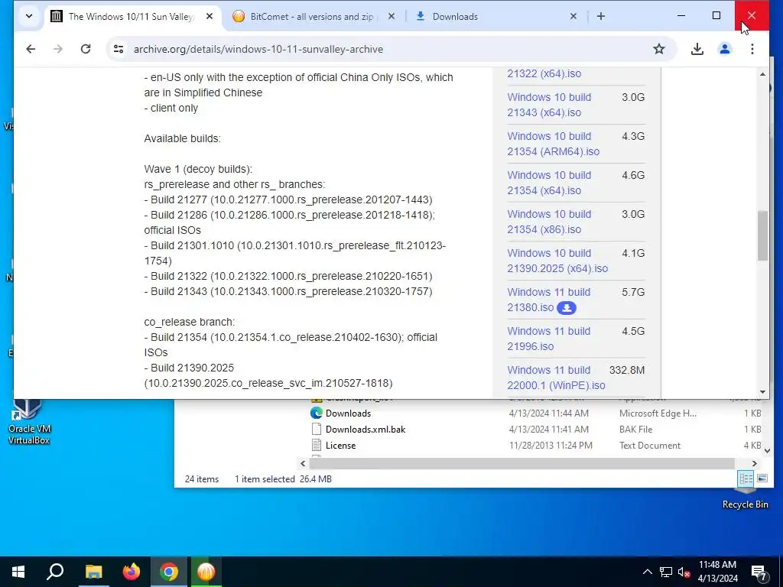Open the Recycle Bin on desktop
Viewport: 783px width, 587px height.
tap(745, 498)
